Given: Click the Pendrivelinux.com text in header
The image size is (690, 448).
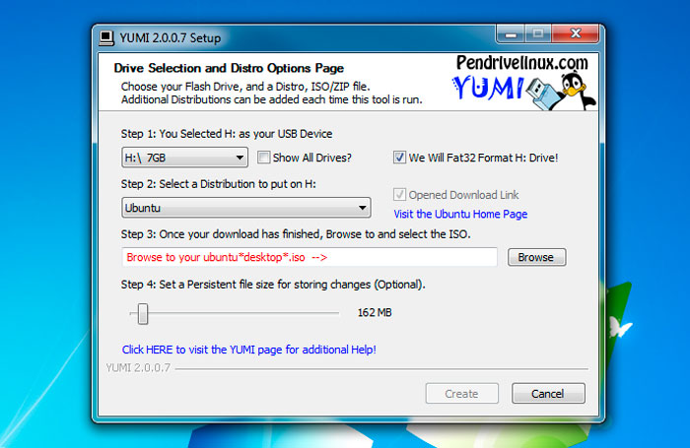Looking at the screenshot, I should (x=521, y=63).
